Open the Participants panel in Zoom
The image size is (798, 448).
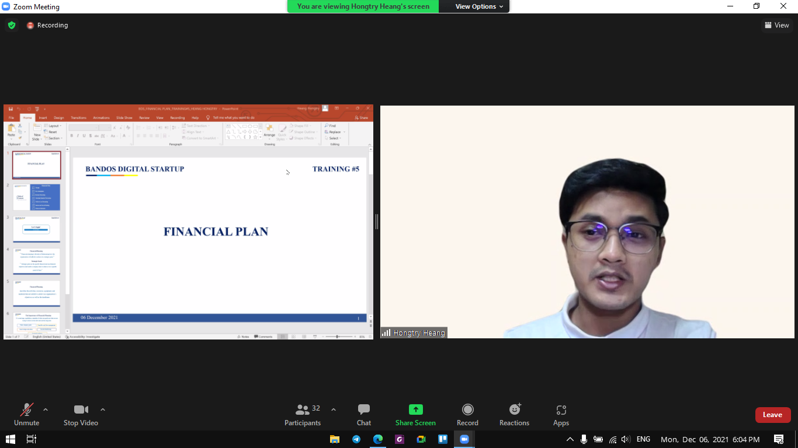point(303,415)
